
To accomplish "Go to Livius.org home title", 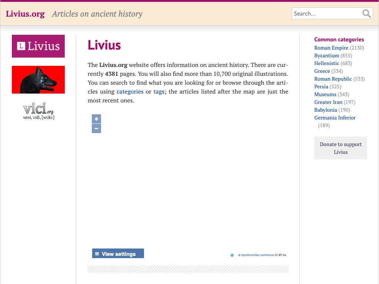I will (25, 14).
